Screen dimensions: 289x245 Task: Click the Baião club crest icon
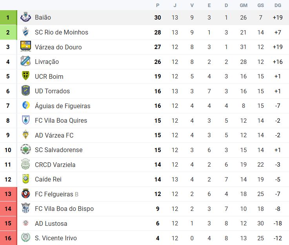pos(25,18)
